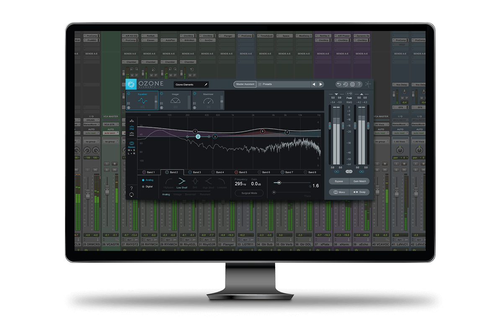Open the All Vocs selector on VCAVOC track
Screen dimensions: 501x318
click(381, 124)
